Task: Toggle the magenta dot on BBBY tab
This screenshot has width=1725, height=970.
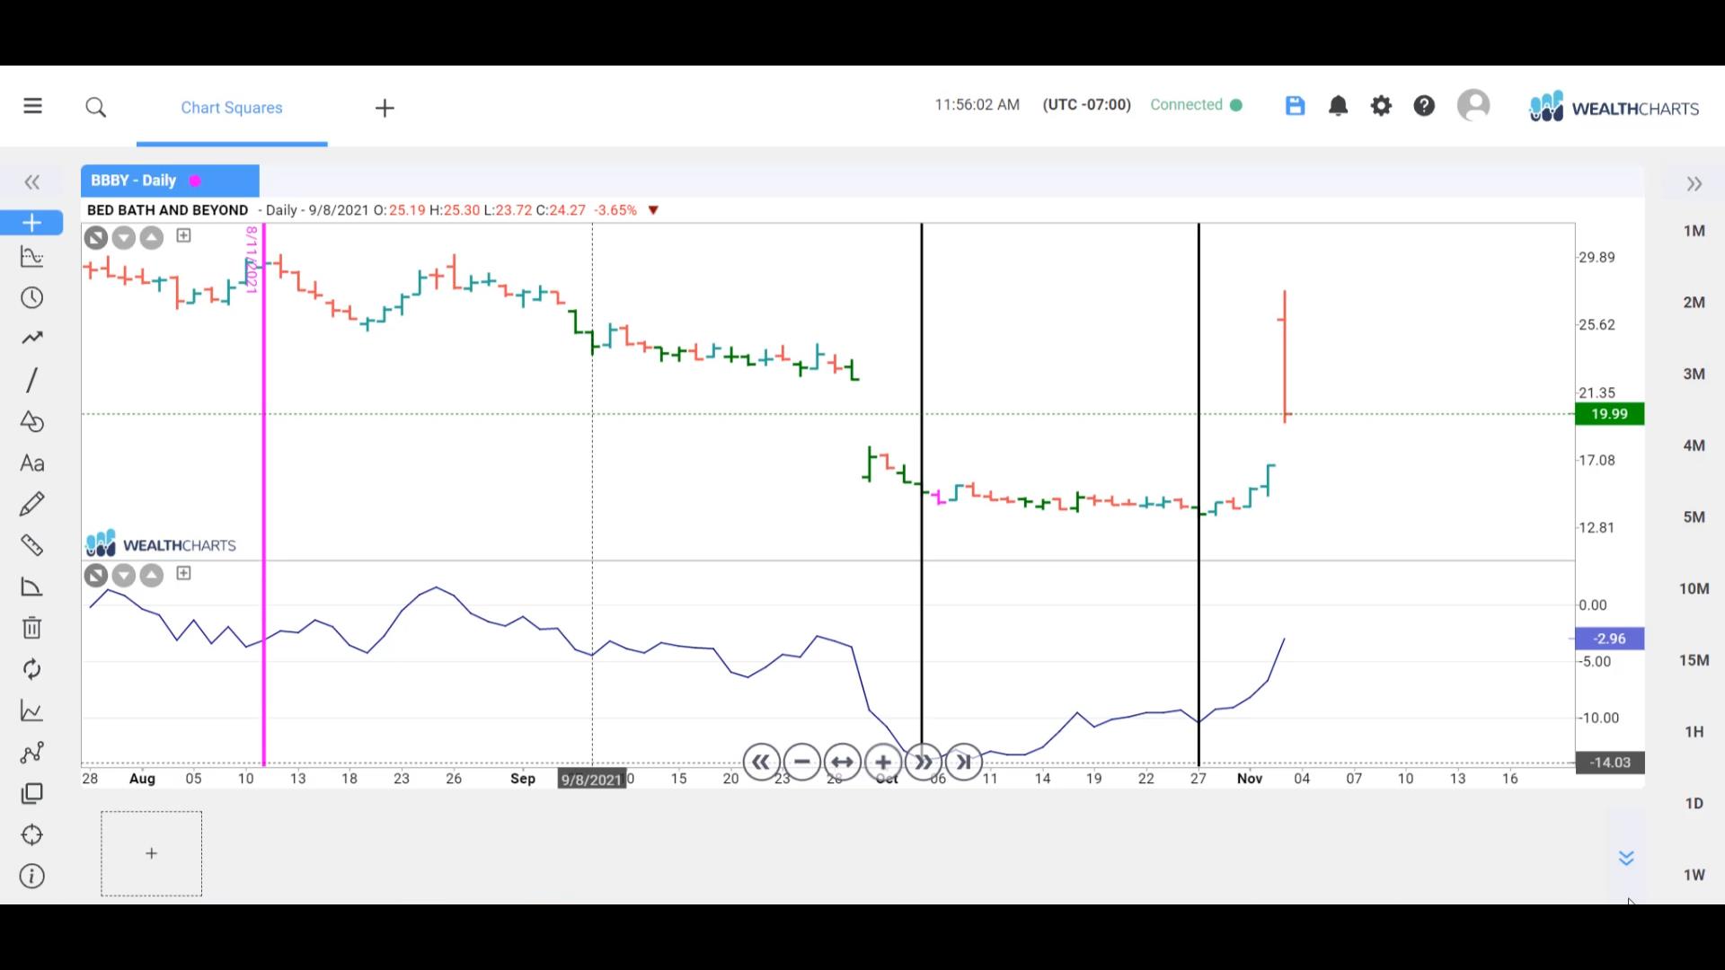Action: coord(195,181)
